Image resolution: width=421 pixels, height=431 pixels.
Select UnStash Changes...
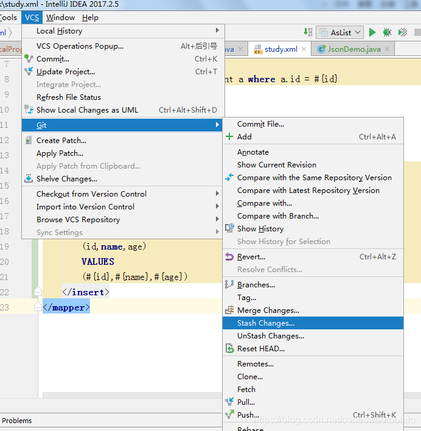pyautogui.click(x=313, y=335)
